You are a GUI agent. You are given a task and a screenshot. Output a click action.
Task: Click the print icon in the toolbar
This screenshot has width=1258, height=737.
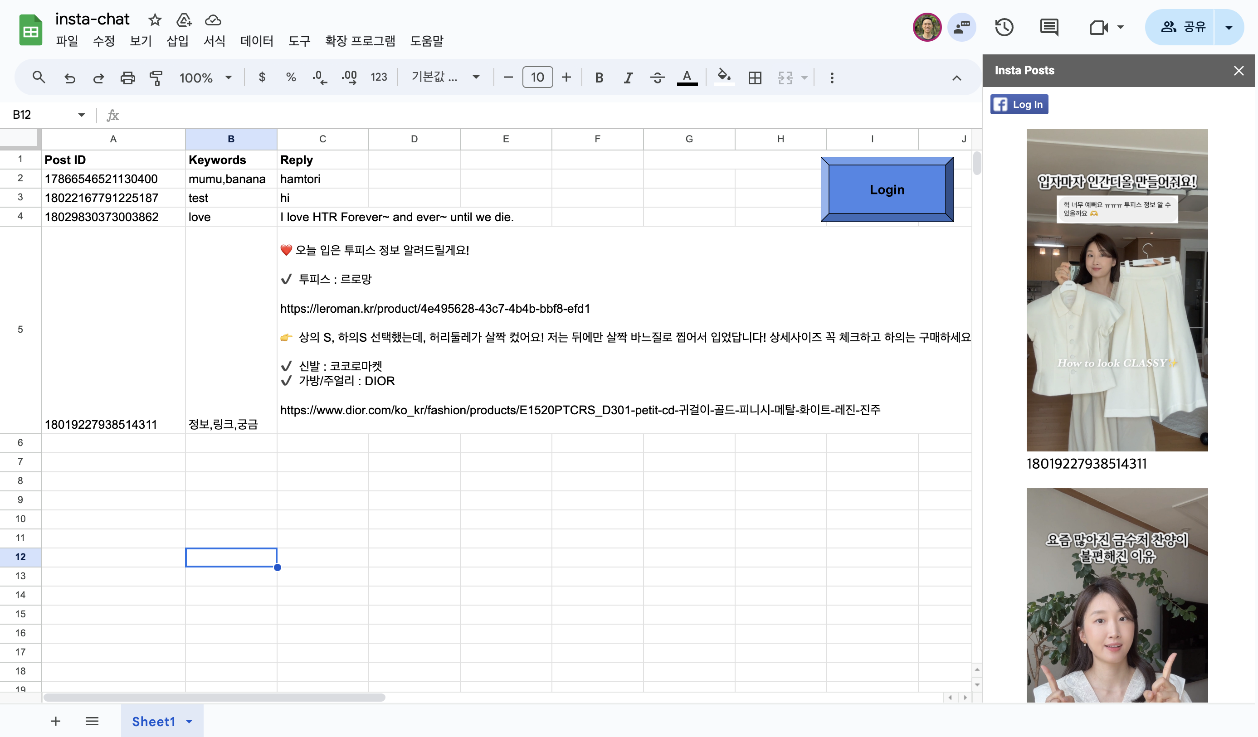127,78
